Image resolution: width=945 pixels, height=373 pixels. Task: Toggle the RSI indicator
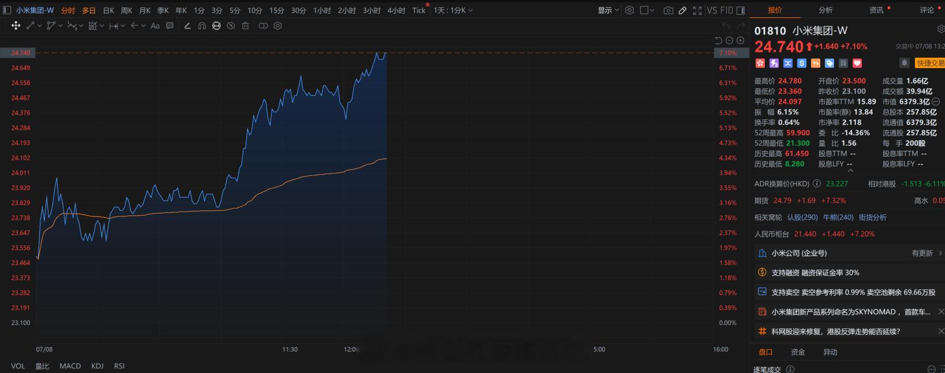coord(119,366)
